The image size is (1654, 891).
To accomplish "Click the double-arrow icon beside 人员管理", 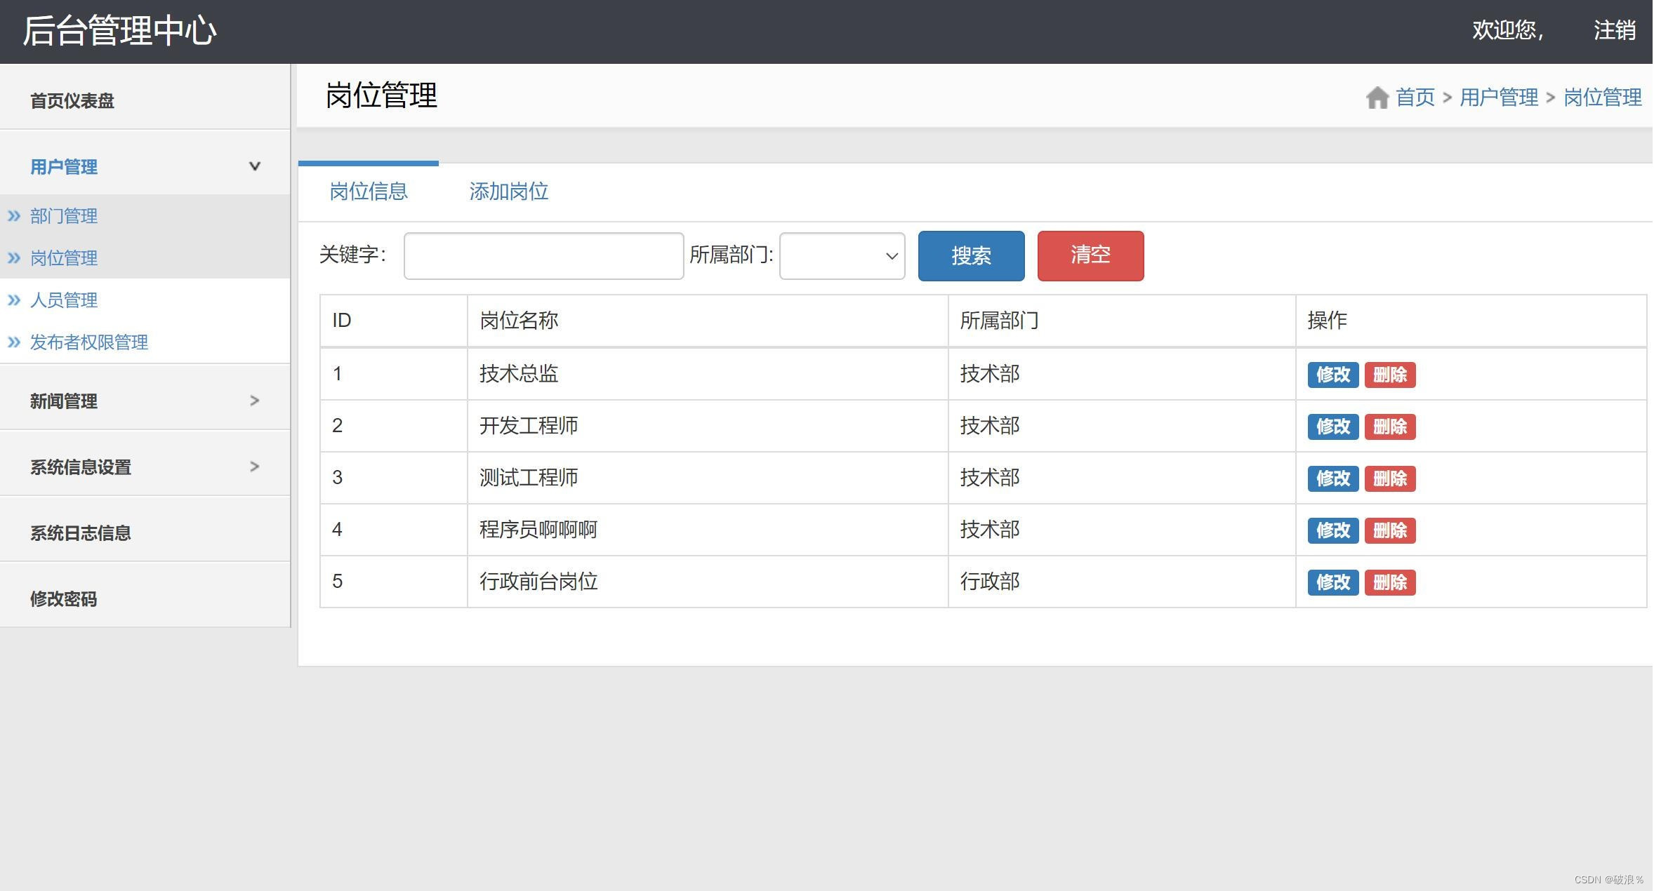I will tap(14, 300).
